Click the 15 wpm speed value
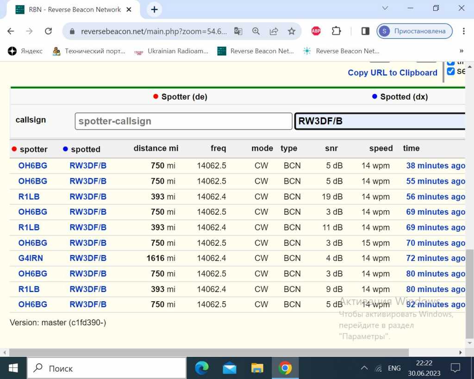 (x=375, y=243)
